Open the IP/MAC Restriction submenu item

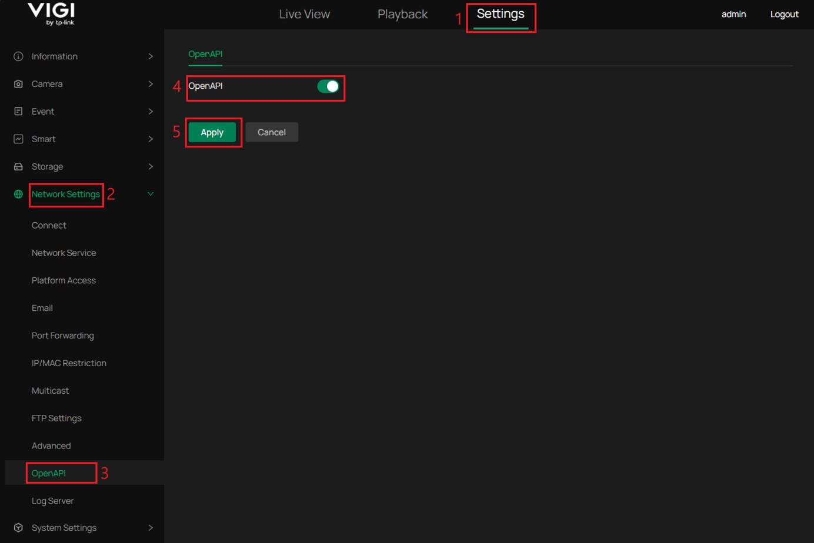point(69,363)
